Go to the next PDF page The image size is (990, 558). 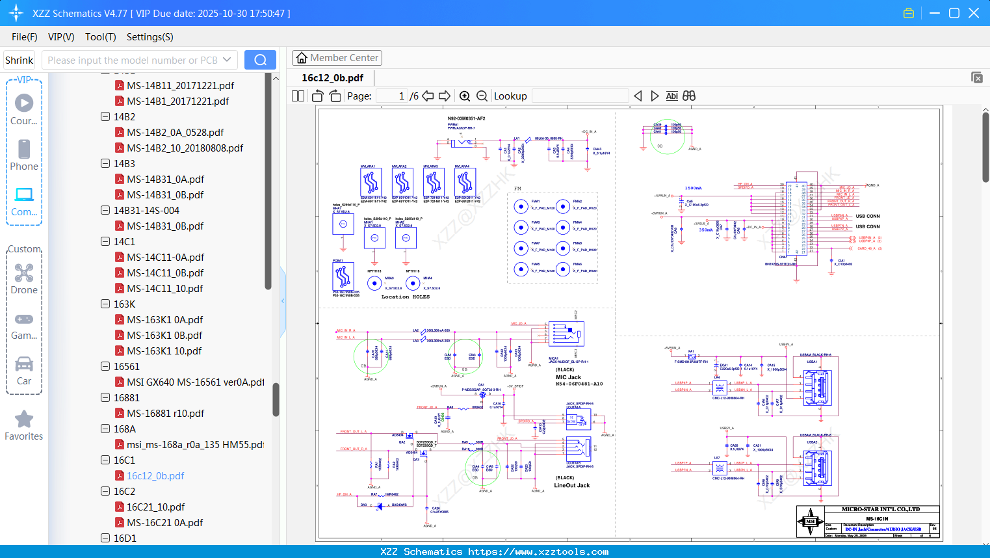pyautogui.click(x=445, y=96)
